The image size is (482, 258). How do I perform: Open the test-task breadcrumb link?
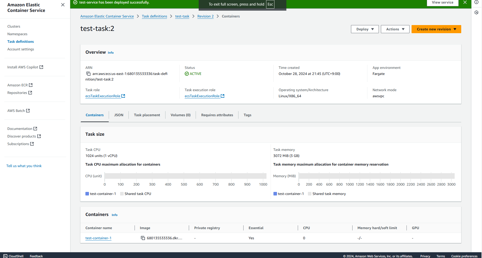pyautogui.click(x=182, y=16)
